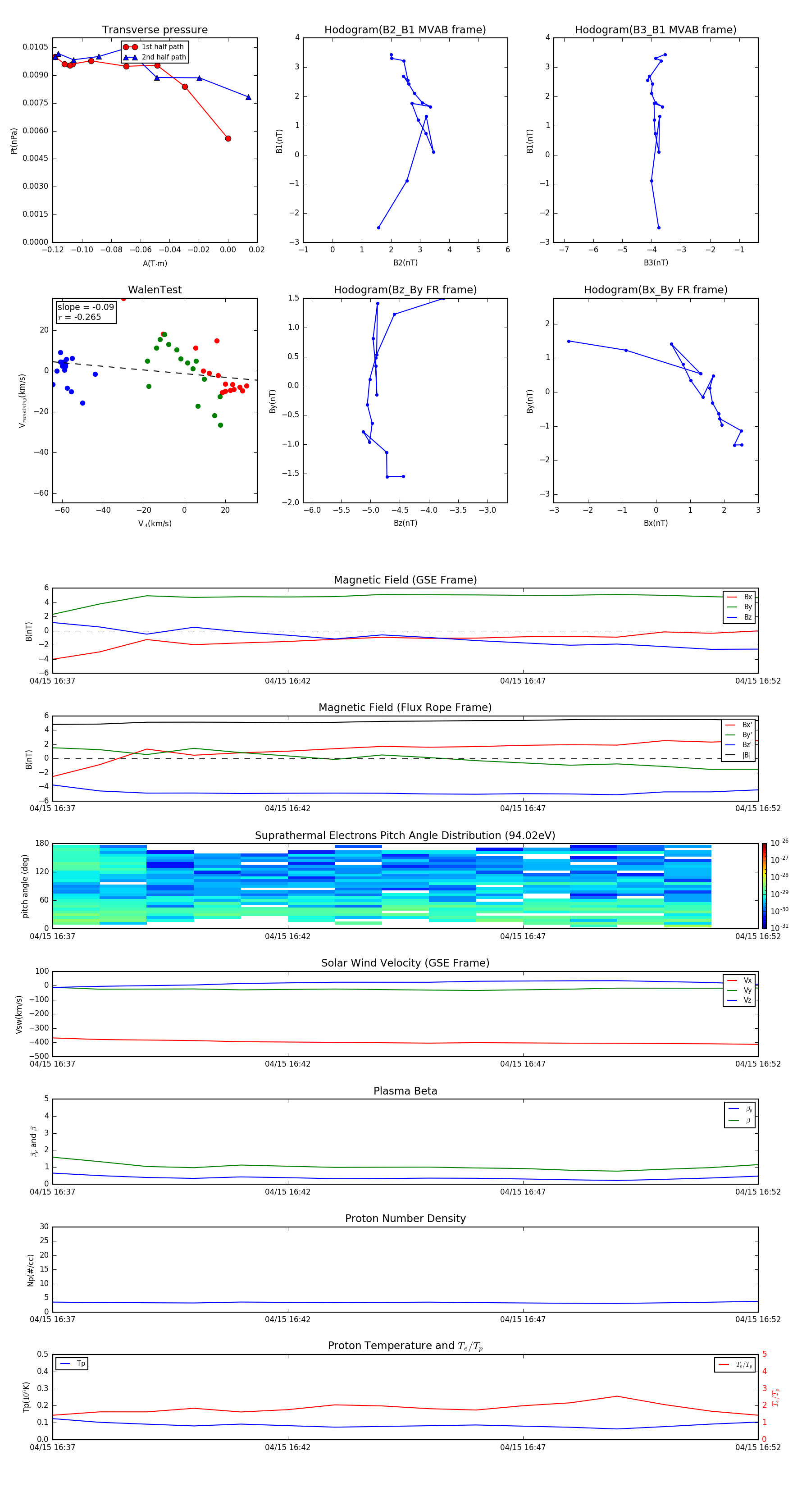Click the pitch angle colorbar

click(764, 886)
